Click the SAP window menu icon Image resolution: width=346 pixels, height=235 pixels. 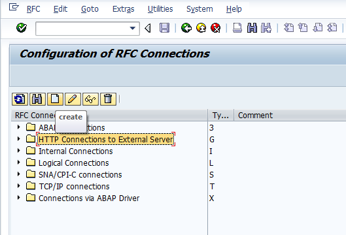point(14,7)
